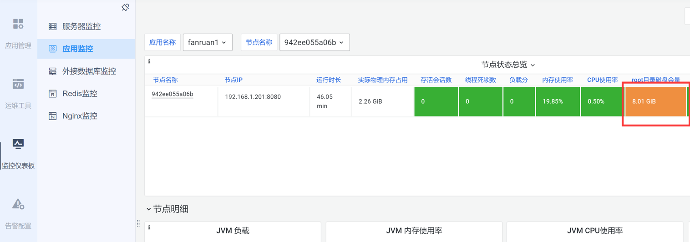Click the info icon on 节点状态总览 panel
The image size is (690, 242).
click(x=149, y=61)
